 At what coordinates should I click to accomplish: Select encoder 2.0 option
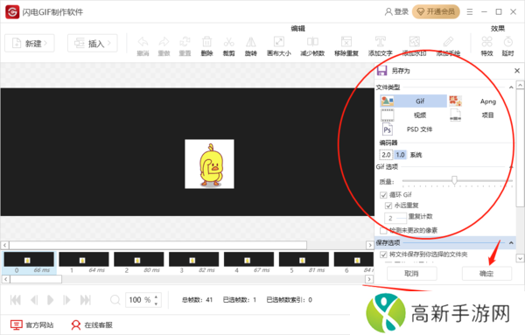point(386,155)
